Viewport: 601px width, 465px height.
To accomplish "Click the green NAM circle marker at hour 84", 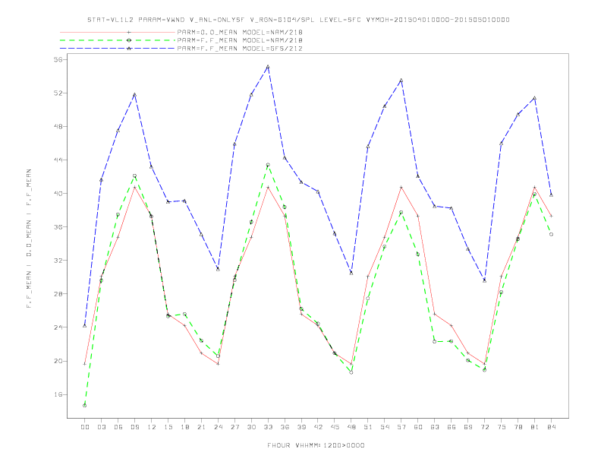I will [551, 235].
